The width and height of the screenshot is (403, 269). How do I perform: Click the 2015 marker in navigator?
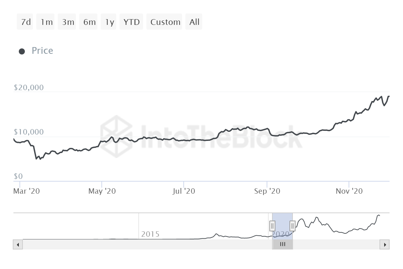point(150,234)
